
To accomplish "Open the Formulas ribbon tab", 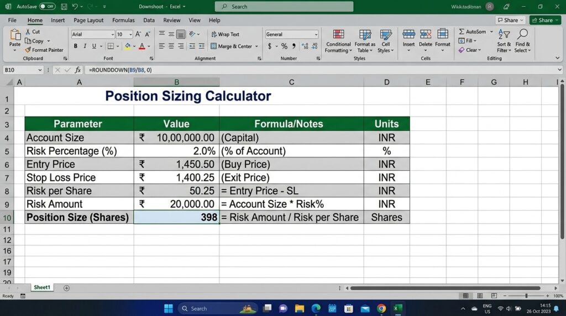I will coord(123,20).
